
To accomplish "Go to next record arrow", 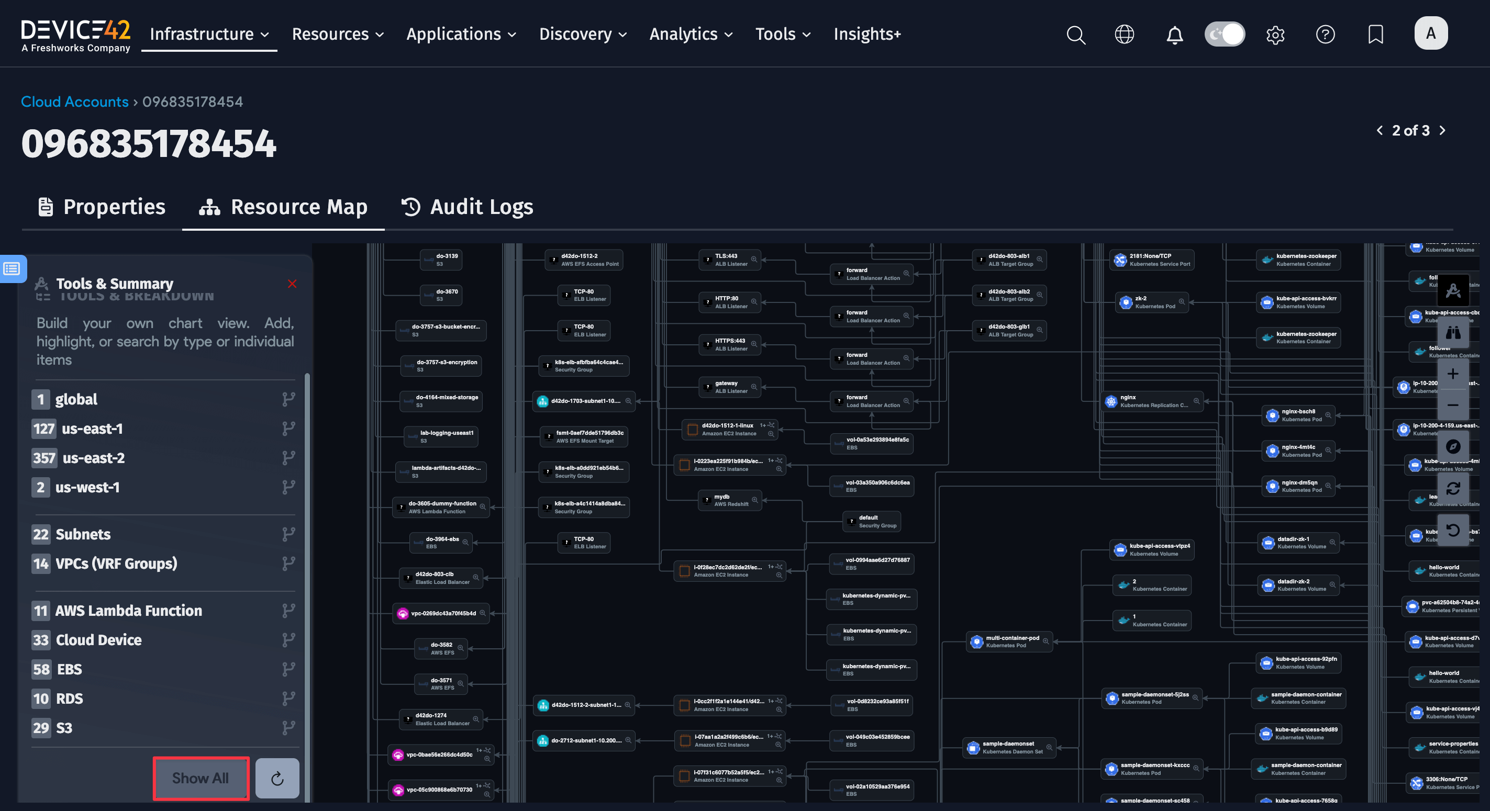I will (x=1442, y=131).
